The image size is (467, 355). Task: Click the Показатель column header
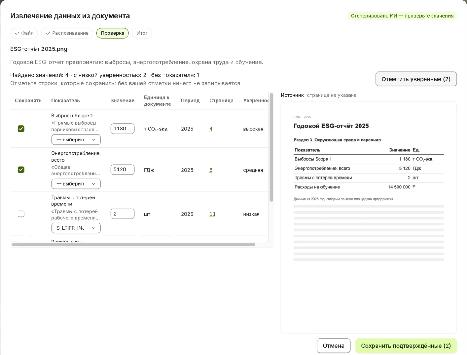(65, 101)
